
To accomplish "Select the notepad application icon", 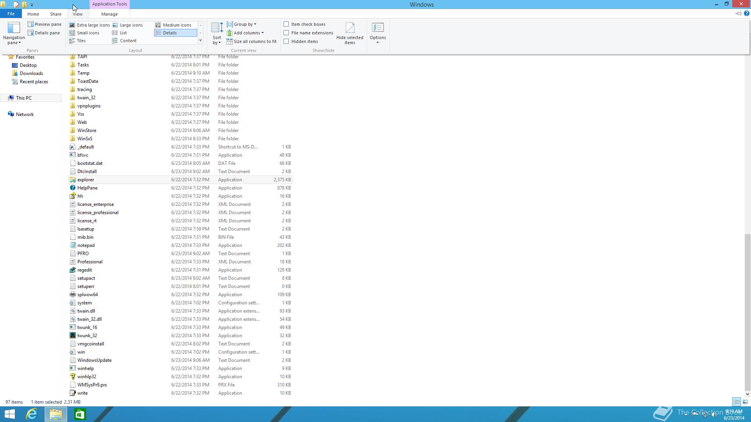I will (x=72, y=245).
